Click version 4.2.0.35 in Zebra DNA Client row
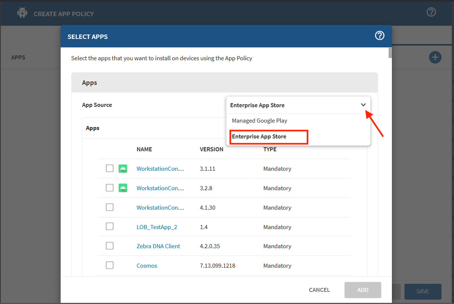The image size is (454, 304). tap(210, 246)
